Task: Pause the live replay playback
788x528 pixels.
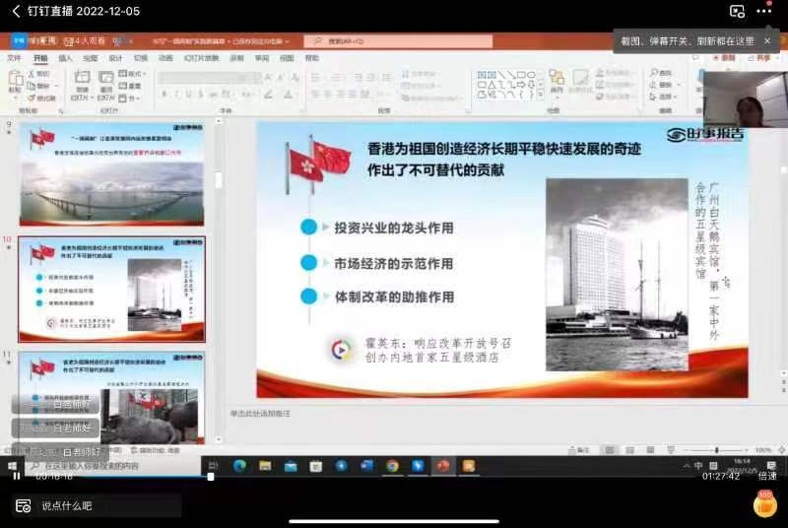Action: click(17, 476)
